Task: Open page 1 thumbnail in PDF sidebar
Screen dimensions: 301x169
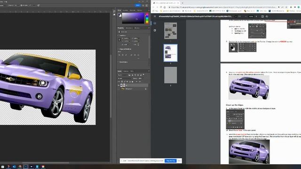Action: pyautogui.click(x=170, y=31)
